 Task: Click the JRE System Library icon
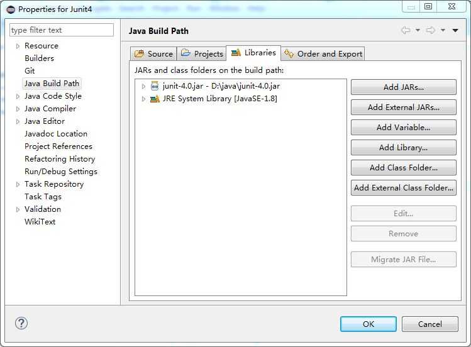[x=155, y=99]
